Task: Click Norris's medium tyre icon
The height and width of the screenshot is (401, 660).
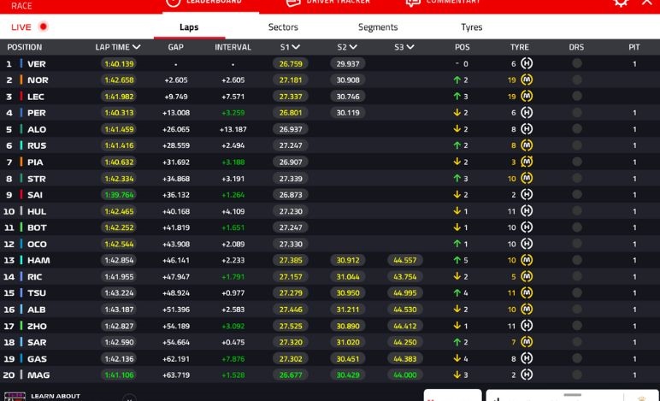Action: coord(527,80)
